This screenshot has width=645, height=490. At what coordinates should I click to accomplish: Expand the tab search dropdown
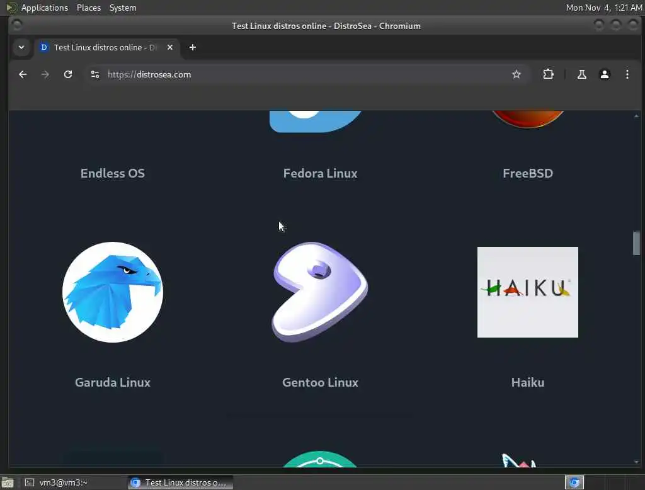(21, 47)
